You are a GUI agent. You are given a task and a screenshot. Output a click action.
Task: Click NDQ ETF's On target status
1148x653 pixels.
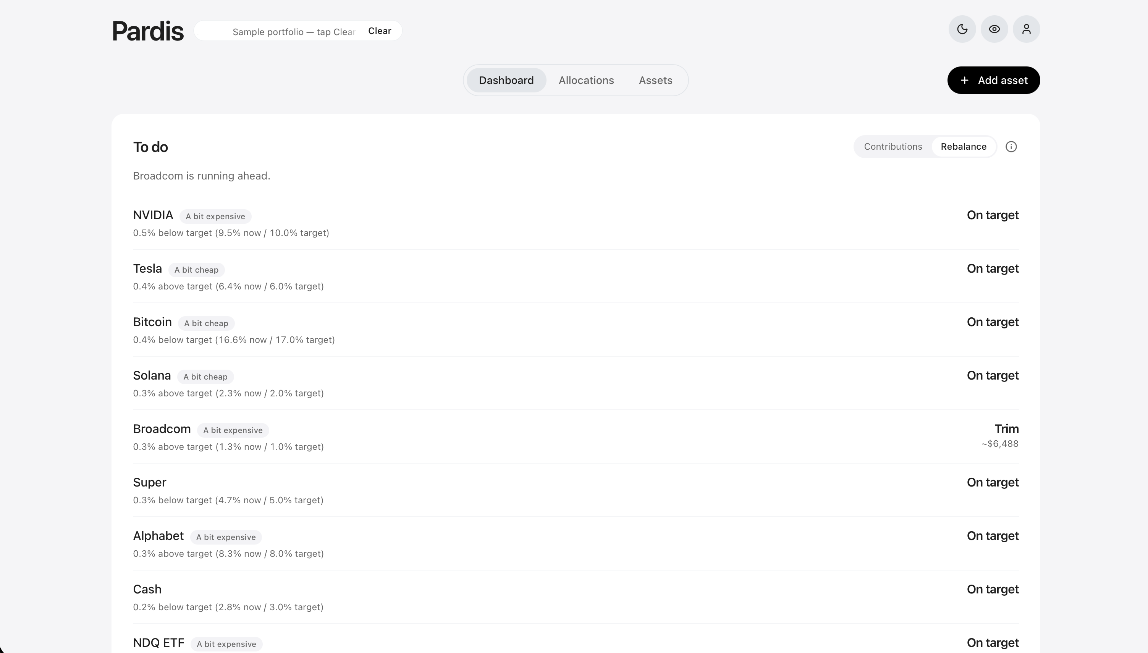click(993, 643)
